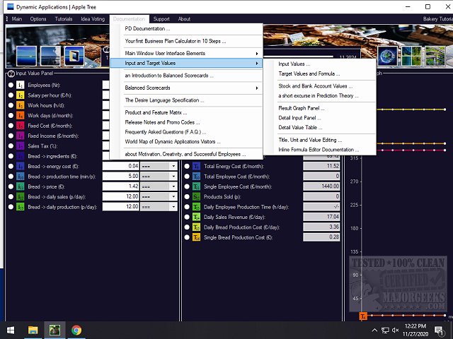The height and width of the screenshot is (339, 453).
Task: Expand the Input and Target Values submenu
Action: click(x=186, y=63)
